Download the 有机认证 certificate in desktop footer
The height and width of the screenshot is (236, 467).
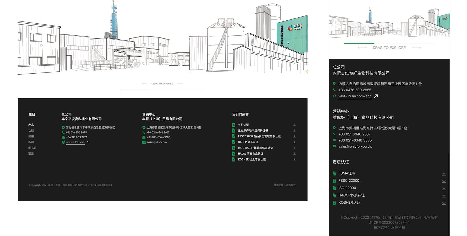pos(294,125)
